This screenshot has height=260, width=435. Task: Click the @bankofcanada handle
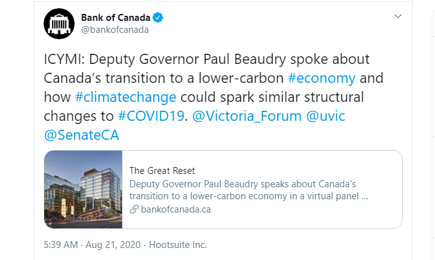coord(115,30)
